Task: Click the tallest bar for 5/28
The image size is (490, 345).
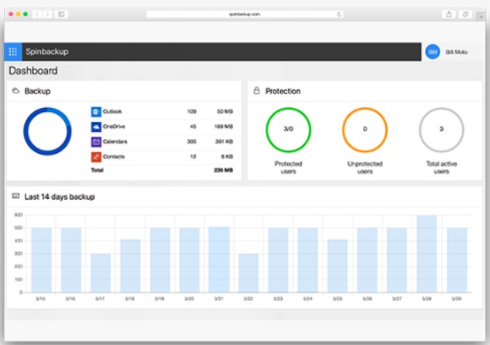Action: coord(427,254)
